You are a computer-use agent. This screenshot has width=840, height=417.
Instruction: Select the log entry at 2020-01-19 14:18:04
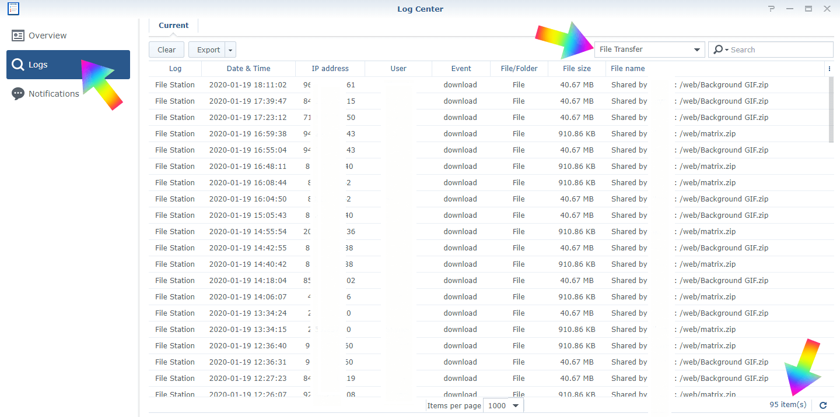point(488,281)
